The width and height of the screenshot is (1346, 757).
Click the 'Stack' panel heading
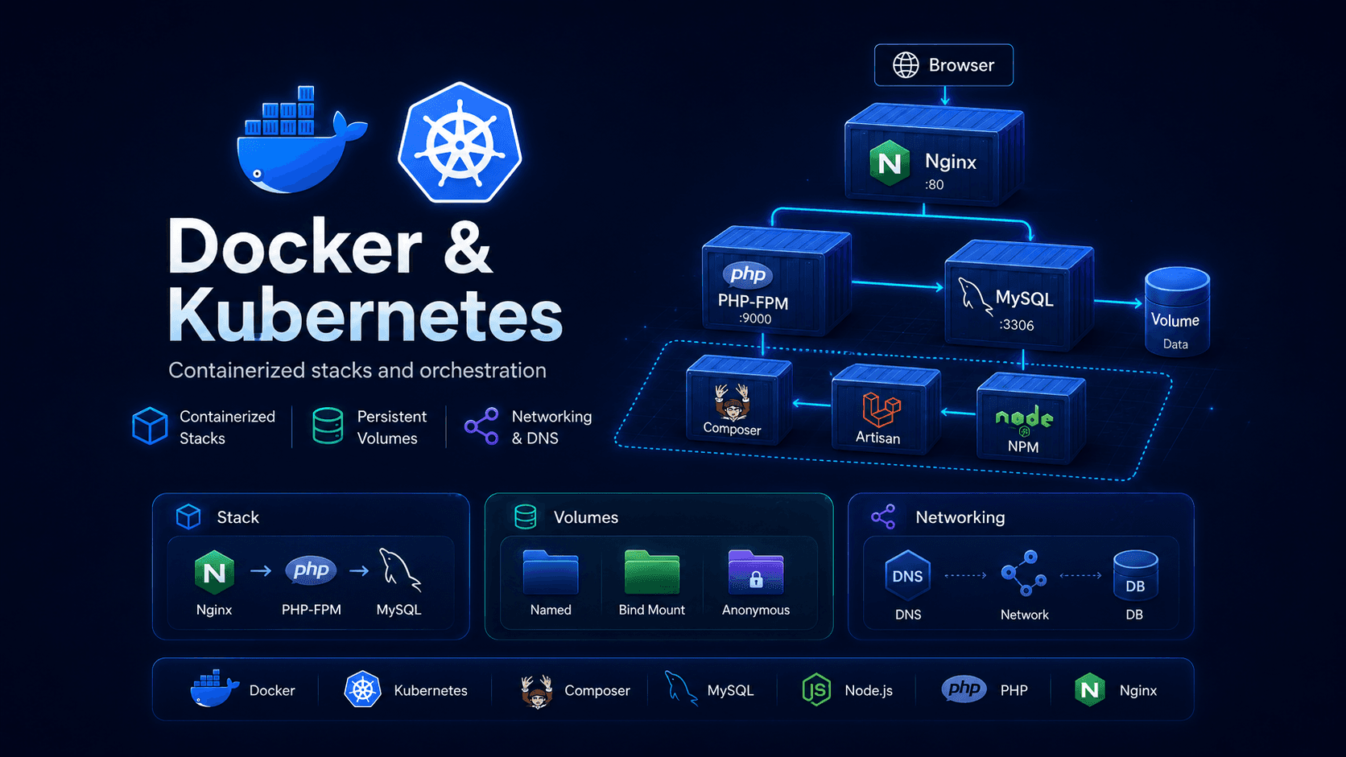pyautogui.click(x=237, y=517)
